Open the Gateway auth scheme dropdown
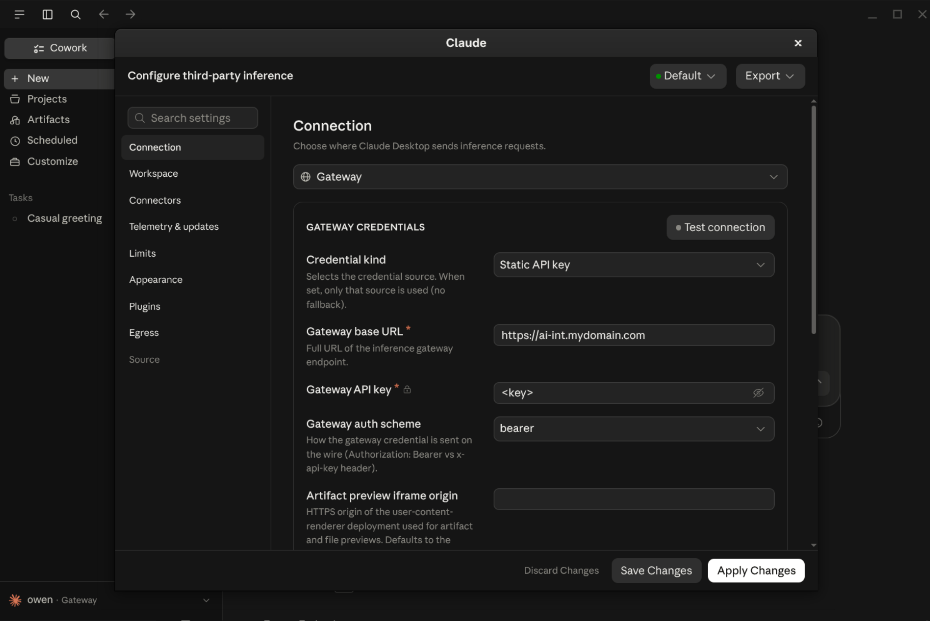The width and height of the screenshot is (930, 621). pyautogui.click(x=634, y=429)
